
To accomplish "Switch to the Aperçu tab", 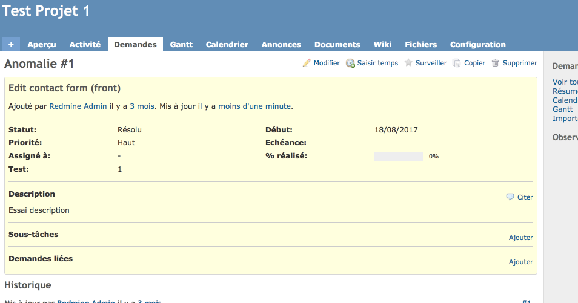I will tap(42, 45).
